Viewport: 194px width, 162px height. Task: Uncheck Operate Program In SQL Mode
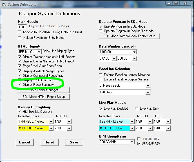pos(101,26)
